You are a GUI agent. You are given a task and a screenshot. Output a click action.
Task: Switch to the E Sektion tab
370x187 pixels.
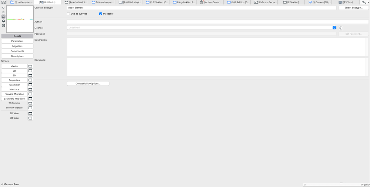(291, 2)
